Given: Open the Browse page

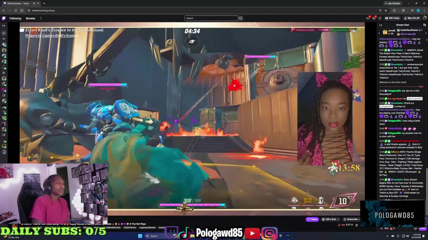Looking at the screenshot, I should [x=30, y=18].
